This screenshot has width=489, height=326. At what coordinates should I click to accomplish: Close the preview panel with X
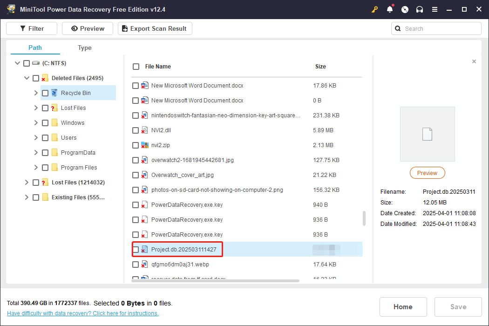474,61
